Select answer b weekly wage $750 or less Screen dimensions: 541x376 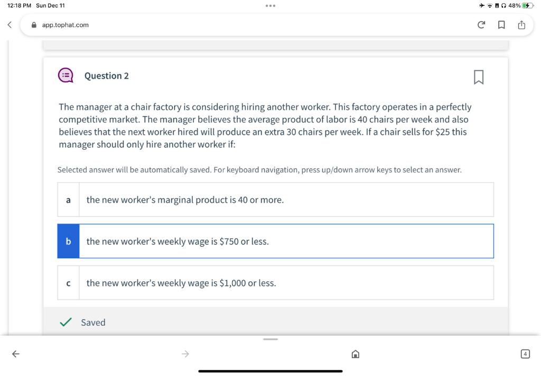point(275,241)
